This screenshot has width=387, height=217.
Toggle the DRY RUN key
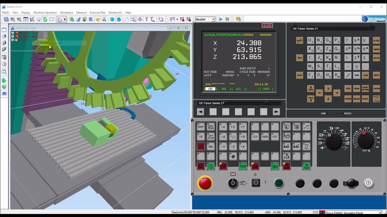tap(211, 127)
